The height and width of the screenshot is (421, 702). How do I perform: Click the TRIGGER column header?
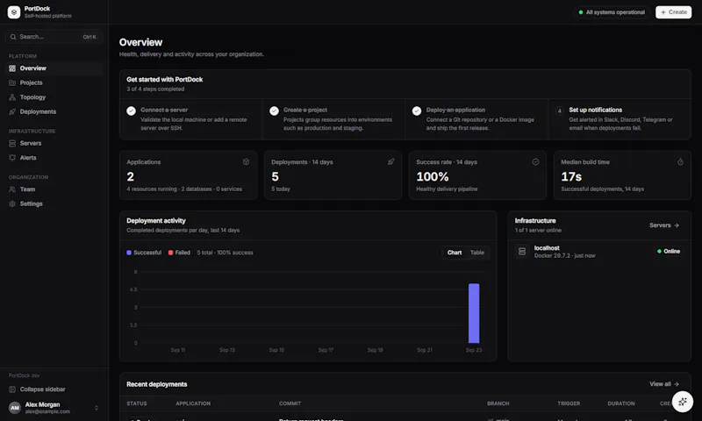tap(569, 403)
